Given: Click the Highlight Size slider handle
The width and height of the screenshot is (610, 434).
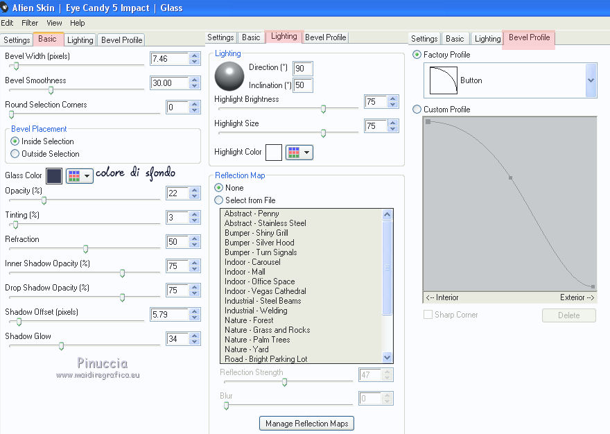Looking at the screenshot, I should coord(323,133).
